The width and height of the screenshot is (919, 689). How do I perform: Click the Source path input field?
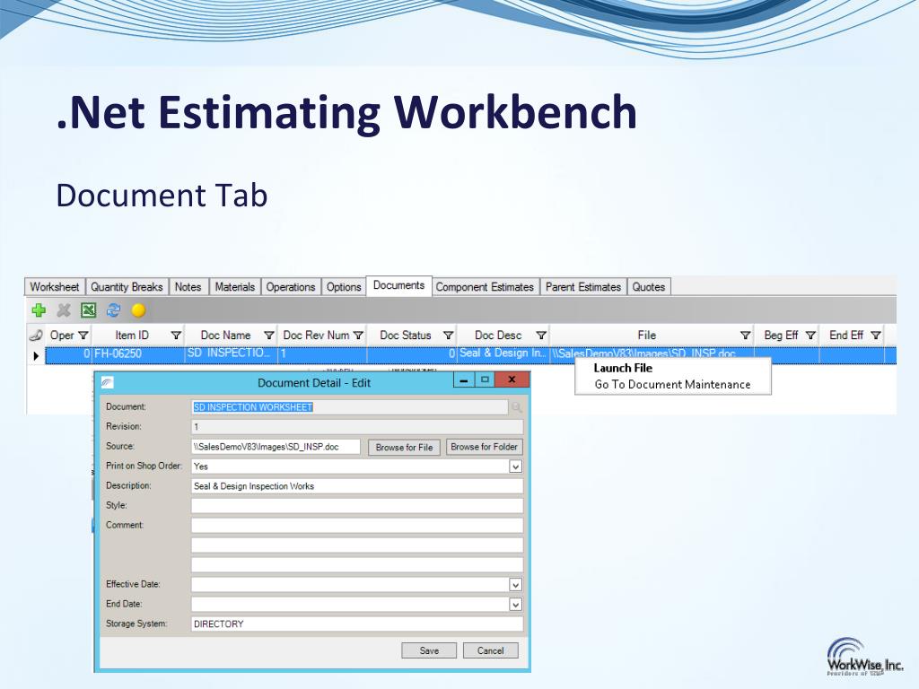[276, 447]
